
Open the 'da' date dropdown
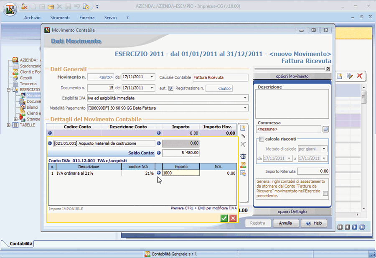(x=289, y=158)
